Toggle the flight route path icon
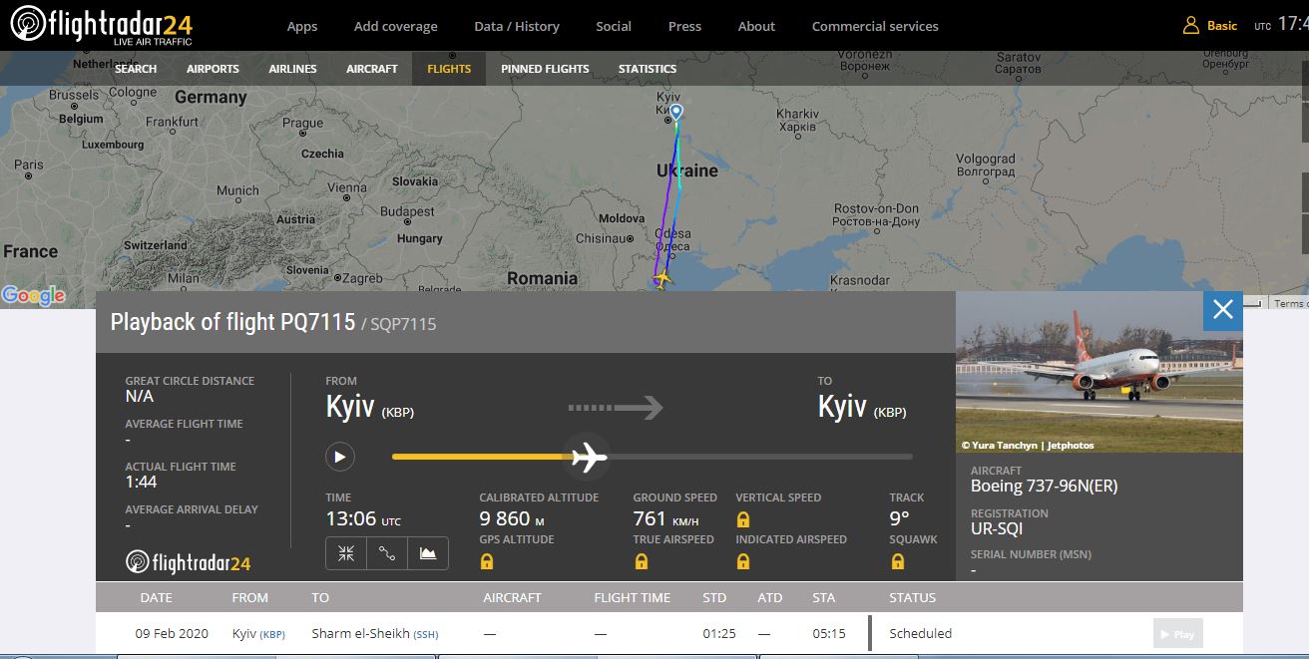The image size is (1309, 659). point(387,553)
